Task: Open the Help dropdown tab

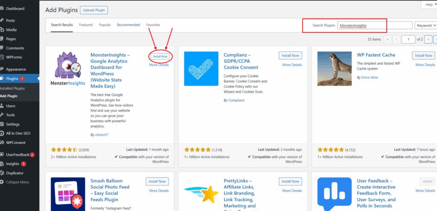Action: click(x=429, y=5)
